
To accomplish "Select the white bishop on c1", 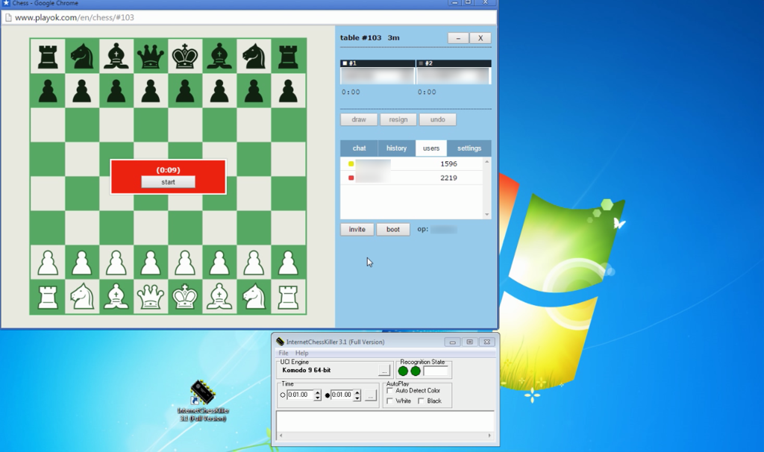I will pyautogui.click(x=116, y=297).
